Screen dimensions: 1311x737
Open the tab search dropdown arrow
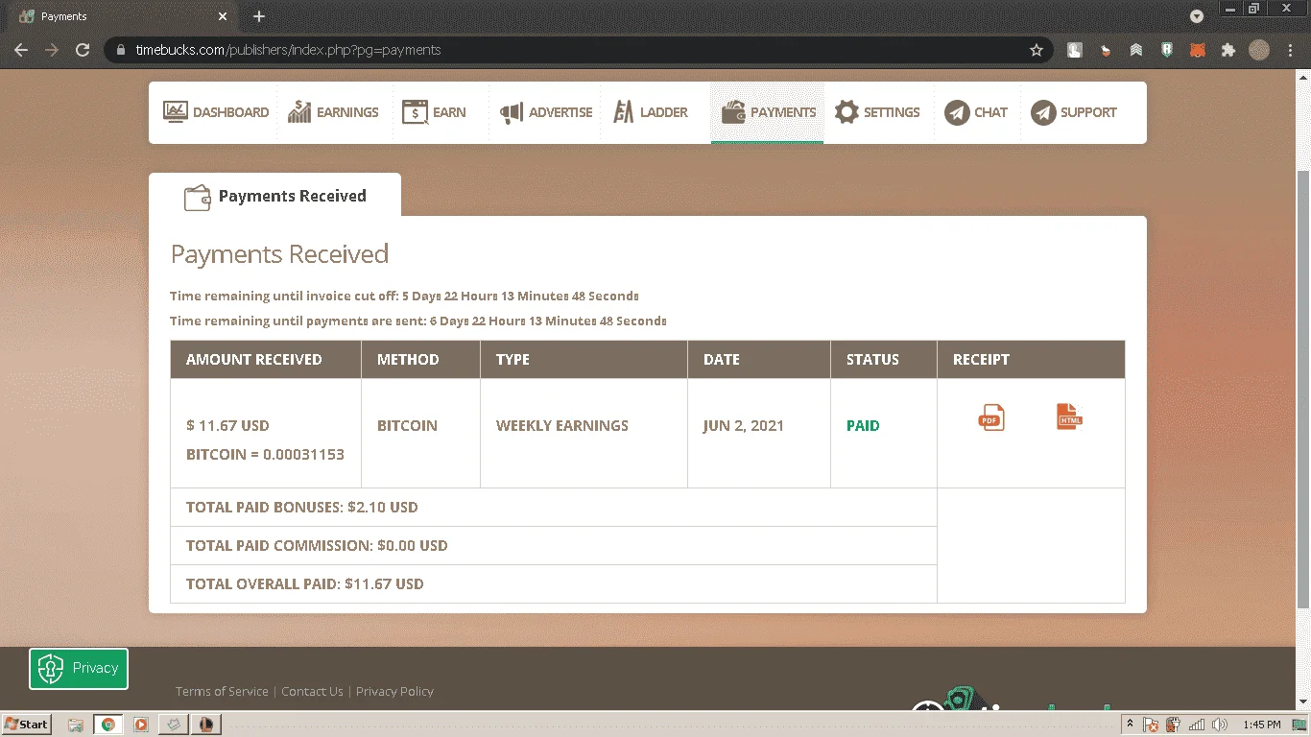1197,16
